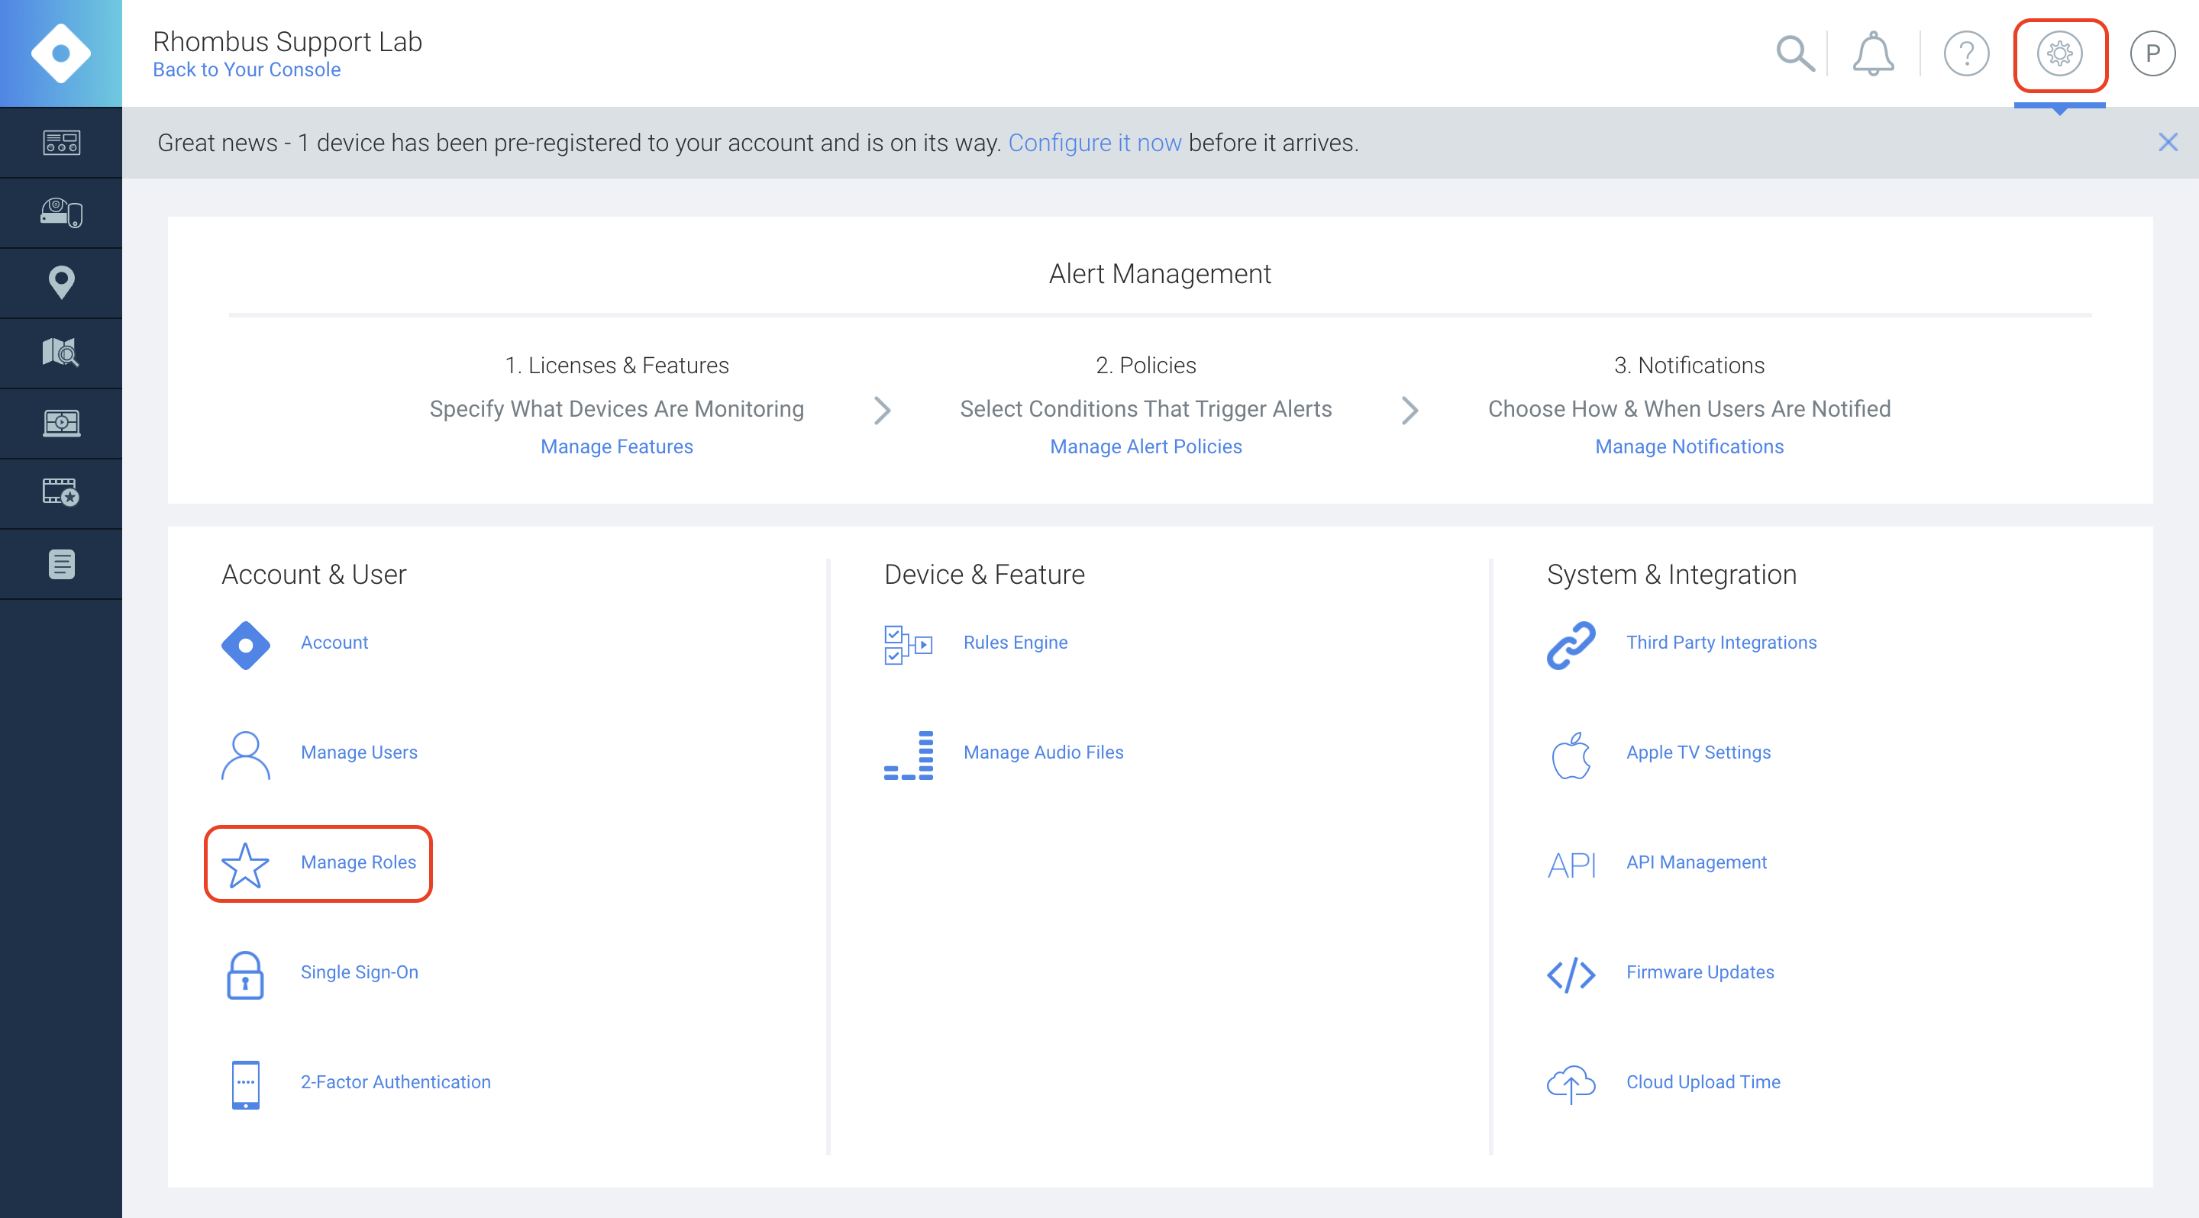Open the dashboard icon at sidebar top
This screenshot has height=1218, width=2199.
[x=60, y=143]
